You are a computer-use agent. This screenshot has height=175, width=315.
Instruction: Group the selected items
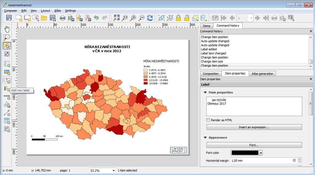coord(161,18)
